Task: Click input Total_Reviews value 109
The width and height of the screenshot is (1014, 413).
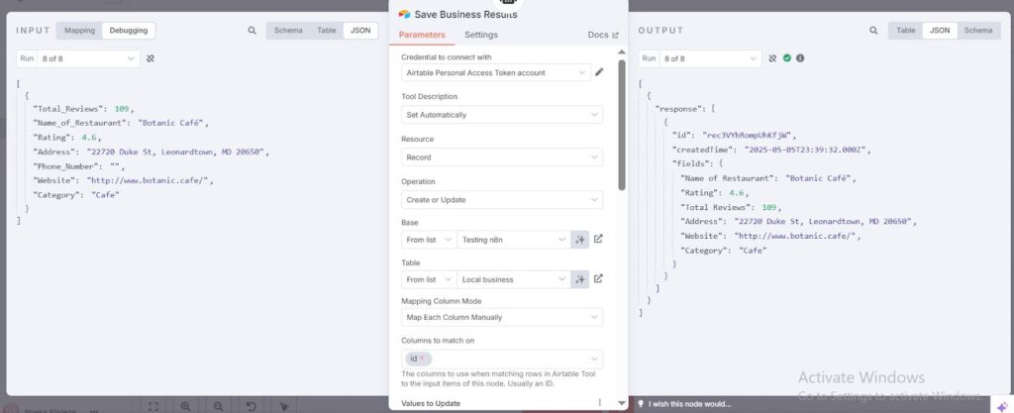Action: tap(122, 109)
